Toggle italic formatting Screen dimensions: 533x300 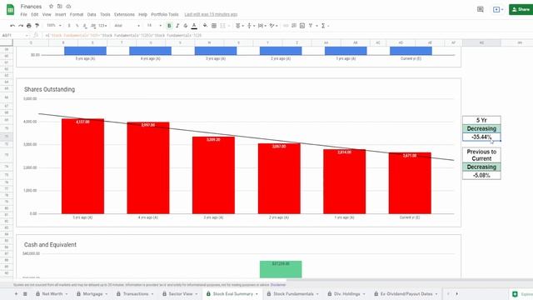click(x=177, y=26)
